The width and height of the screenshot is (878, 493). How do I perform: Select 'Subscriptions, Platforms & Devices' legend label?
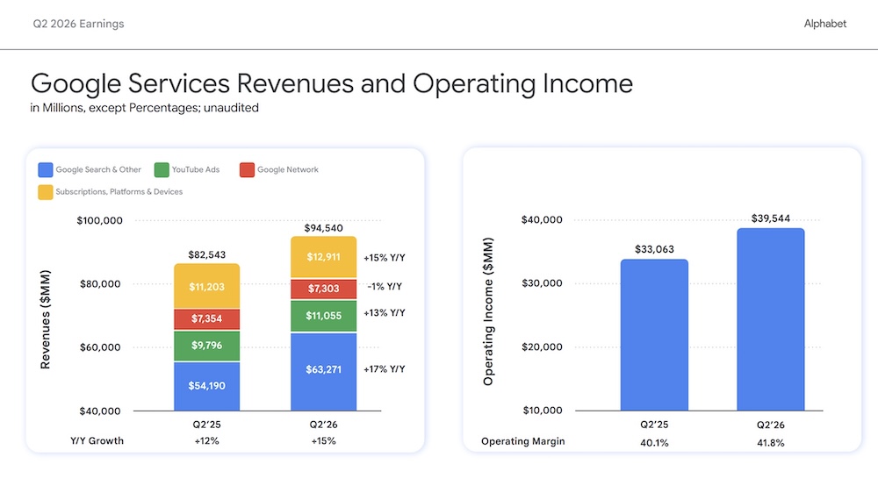[x=119, y=192]
